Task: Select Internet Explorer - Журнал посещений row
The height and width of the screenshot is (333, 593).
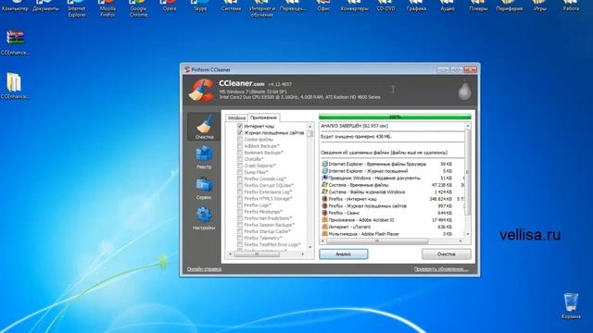Action: [x=392, y=171]
